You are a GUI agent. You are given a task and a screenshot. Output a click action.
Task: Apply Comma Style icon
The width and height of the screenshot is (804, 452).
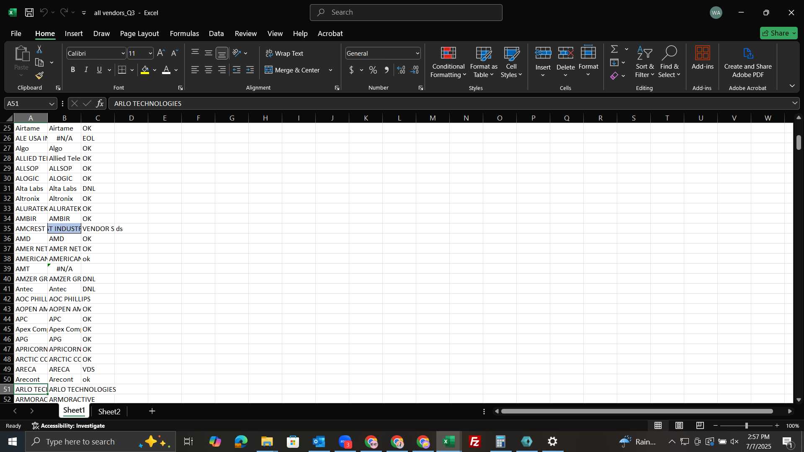[x=387, y=70]
